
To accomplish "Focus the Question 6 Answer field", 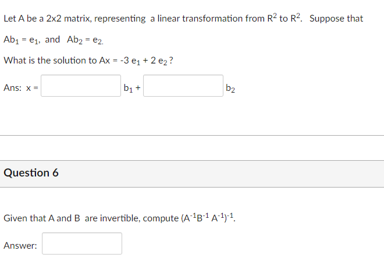I will point(82,243).
